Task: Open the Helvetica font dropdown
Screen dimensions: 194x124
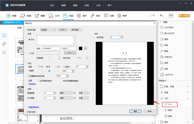Action: (52, 48)
